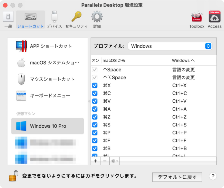Toggle the ⌘C shortcut checkbox

(x=95, y=93)
